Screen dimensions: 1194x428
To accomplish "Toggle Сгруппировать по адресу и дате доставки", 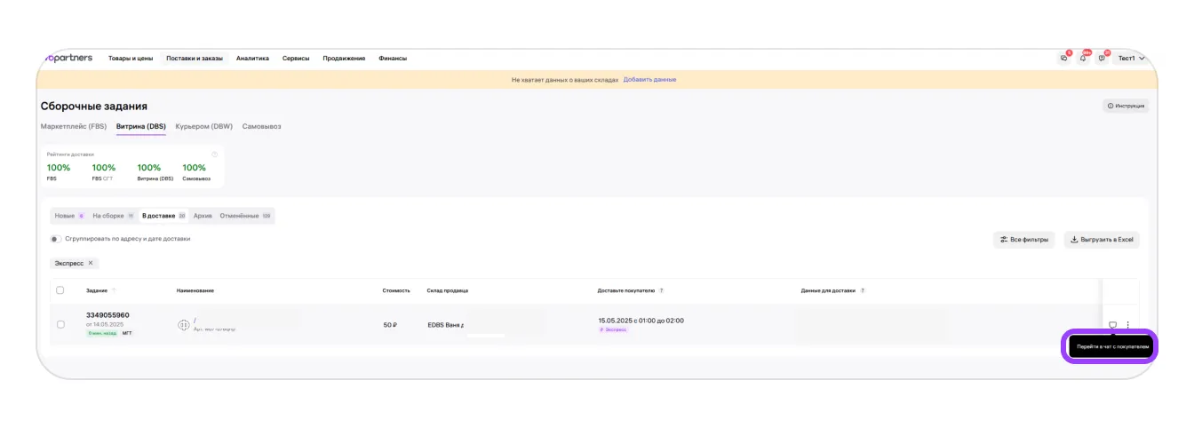I will point(55,239).
